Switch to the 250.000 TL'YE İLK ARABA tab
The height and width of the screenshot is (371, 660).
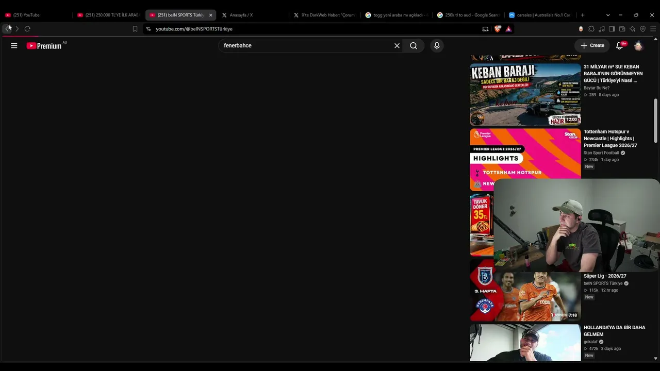point(109,15)
